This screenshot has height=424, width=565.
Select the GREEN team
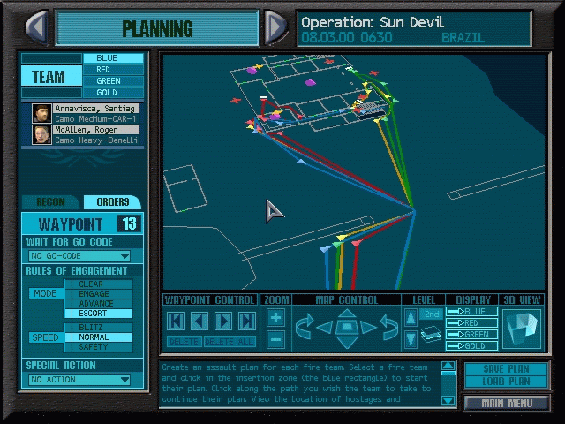[x=113, y=81]
